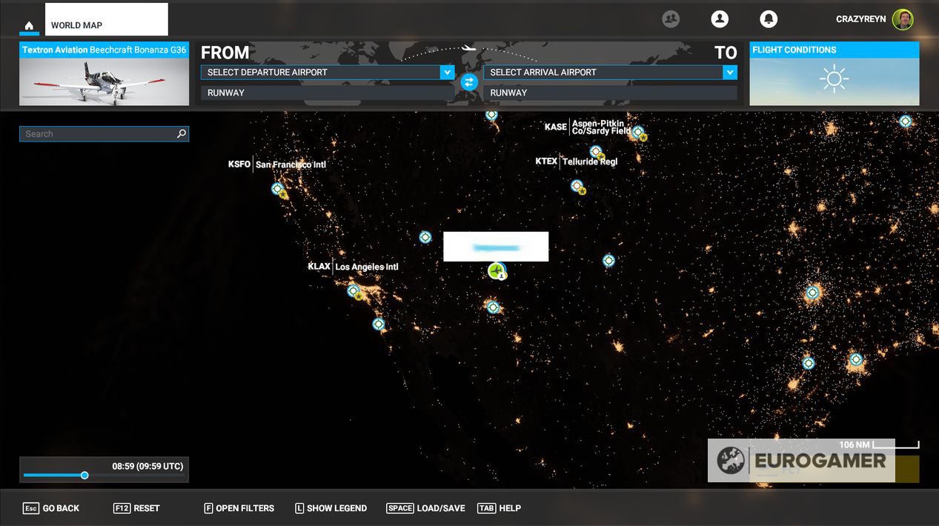
Task: Open the profile icon in header
Action: point(719,19)
